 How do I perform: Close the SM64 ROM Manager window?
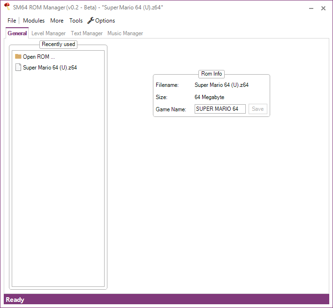pos(323,8)
